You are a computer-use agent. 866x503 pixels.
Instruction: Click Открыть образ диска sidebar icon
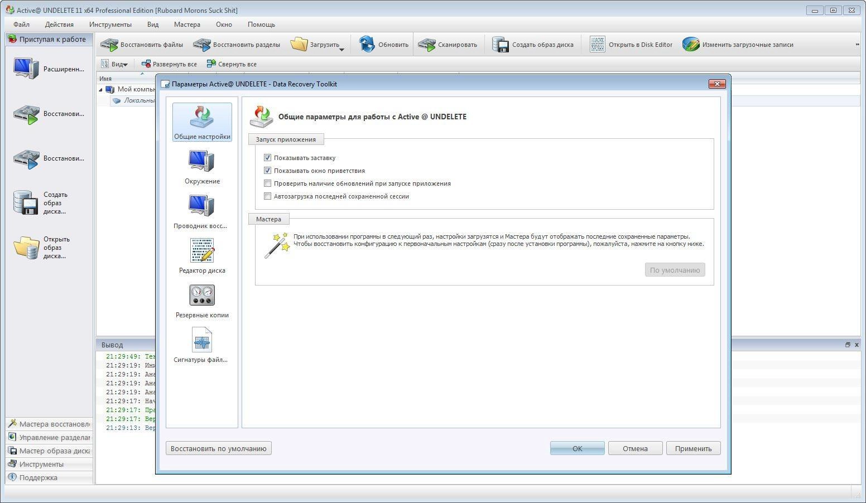[26, 248]
